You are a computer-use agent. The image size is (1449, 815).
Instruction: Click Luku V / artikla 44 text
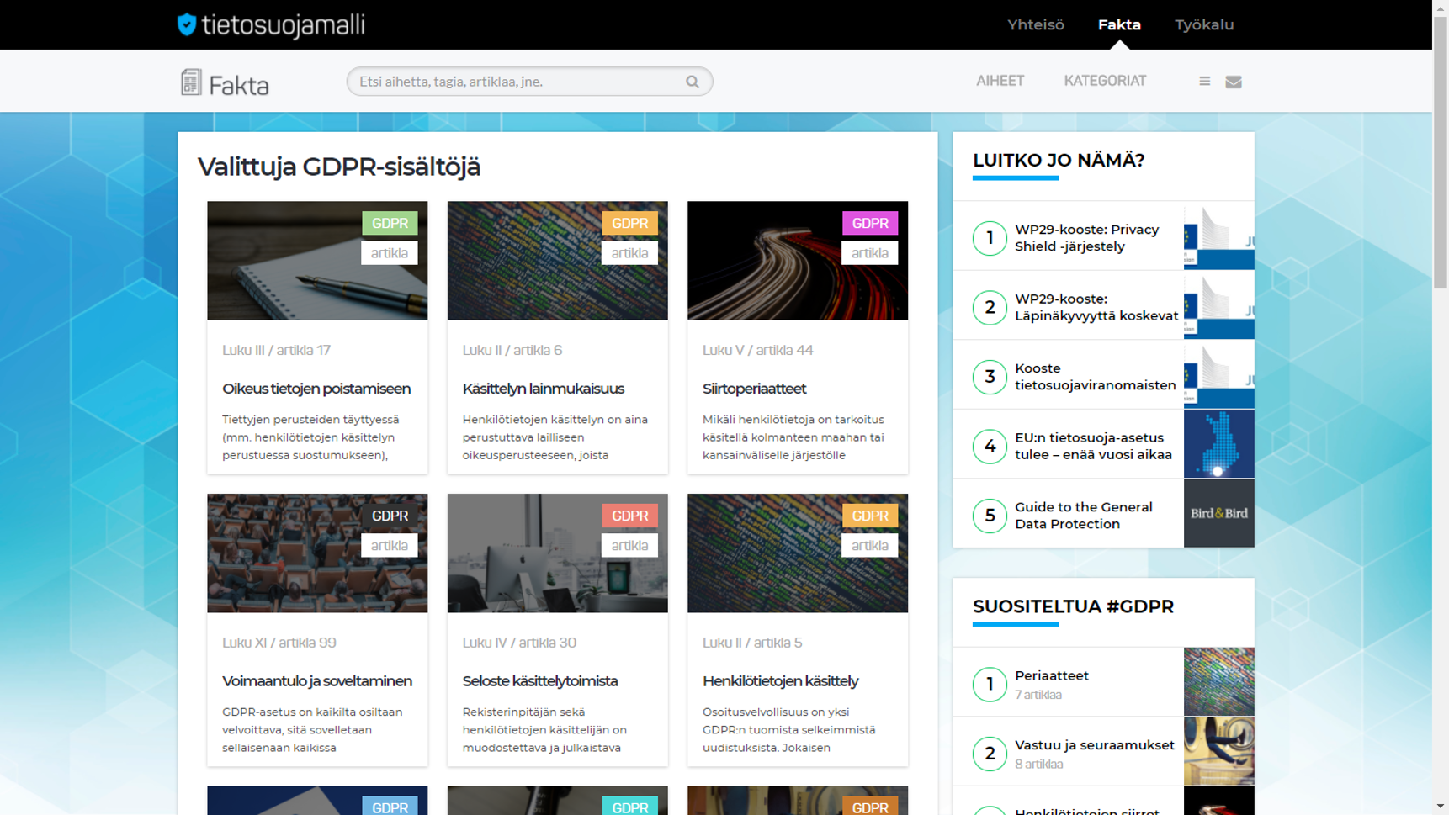point(757,350)
